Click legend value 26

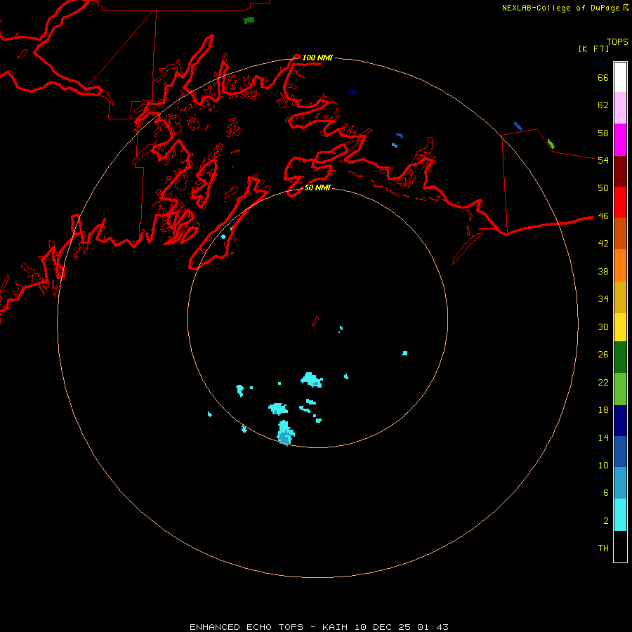point(603,355)
